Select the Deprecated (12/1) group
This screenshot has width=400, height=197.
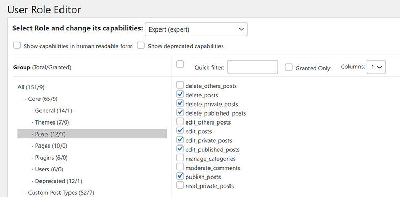57,181
